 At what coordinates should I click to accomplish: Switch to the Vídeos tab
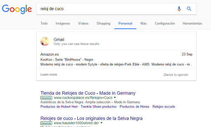coord(83,24)
